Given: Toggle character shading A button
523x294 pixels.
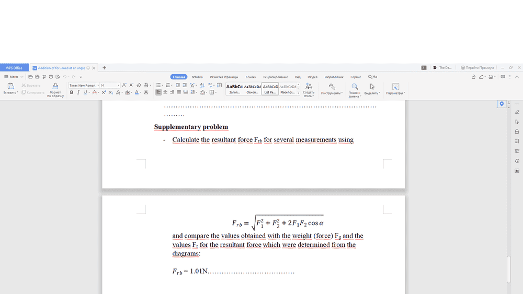Looking at the screenshot, I should click(x=146, y=92).
